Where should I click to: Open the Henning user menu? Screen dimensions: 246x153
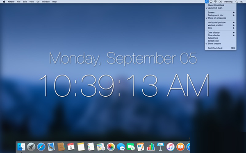[228, 2]
